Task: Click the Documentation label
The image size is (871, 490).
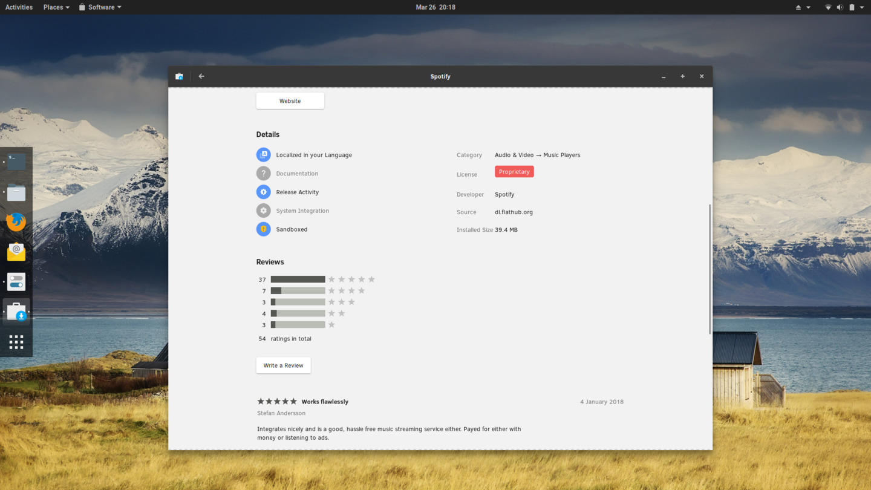Action: (297, 174)
